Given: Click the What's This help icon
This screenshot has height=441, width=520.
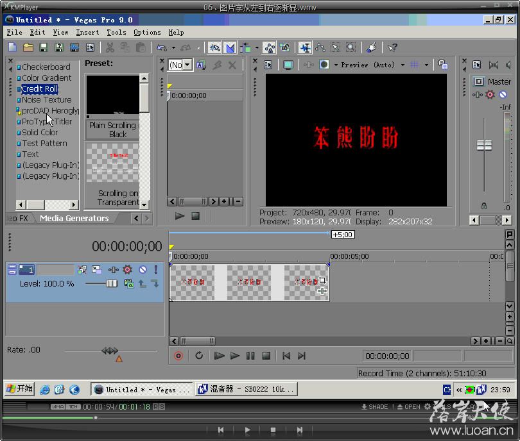Looking at the screenshot, I should pyautogui.click(x=392, y=47).
